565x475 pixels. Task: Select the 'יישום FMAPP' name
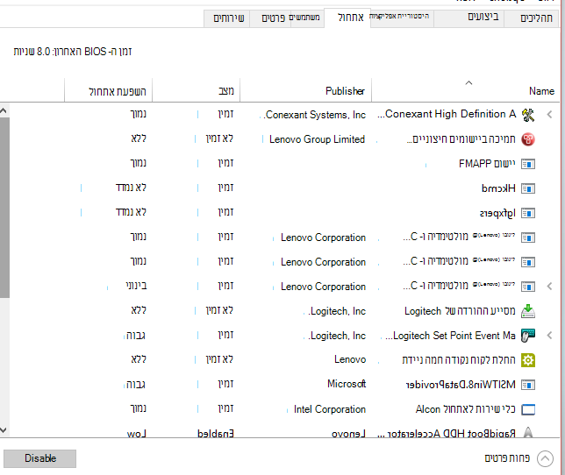point(487,164)
